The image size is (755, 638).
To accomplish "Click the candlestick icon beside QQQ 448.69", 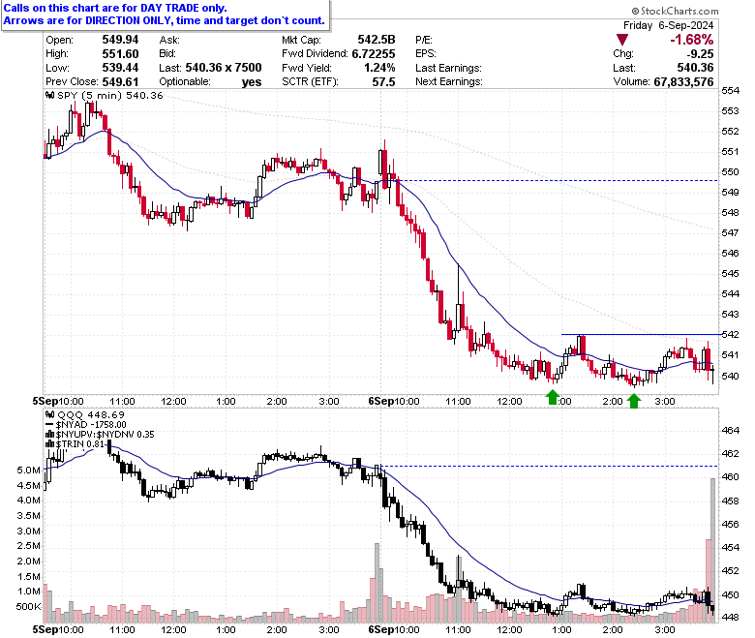I will [x=49, y=414].
